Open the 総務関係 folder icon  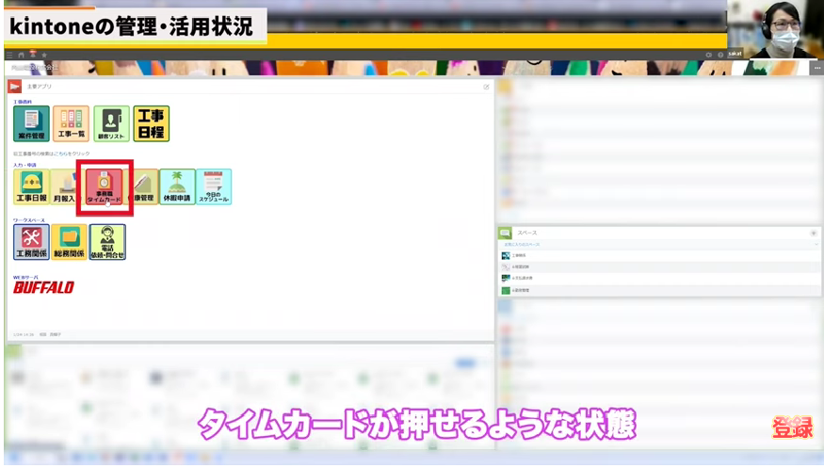tap(70, 242)
